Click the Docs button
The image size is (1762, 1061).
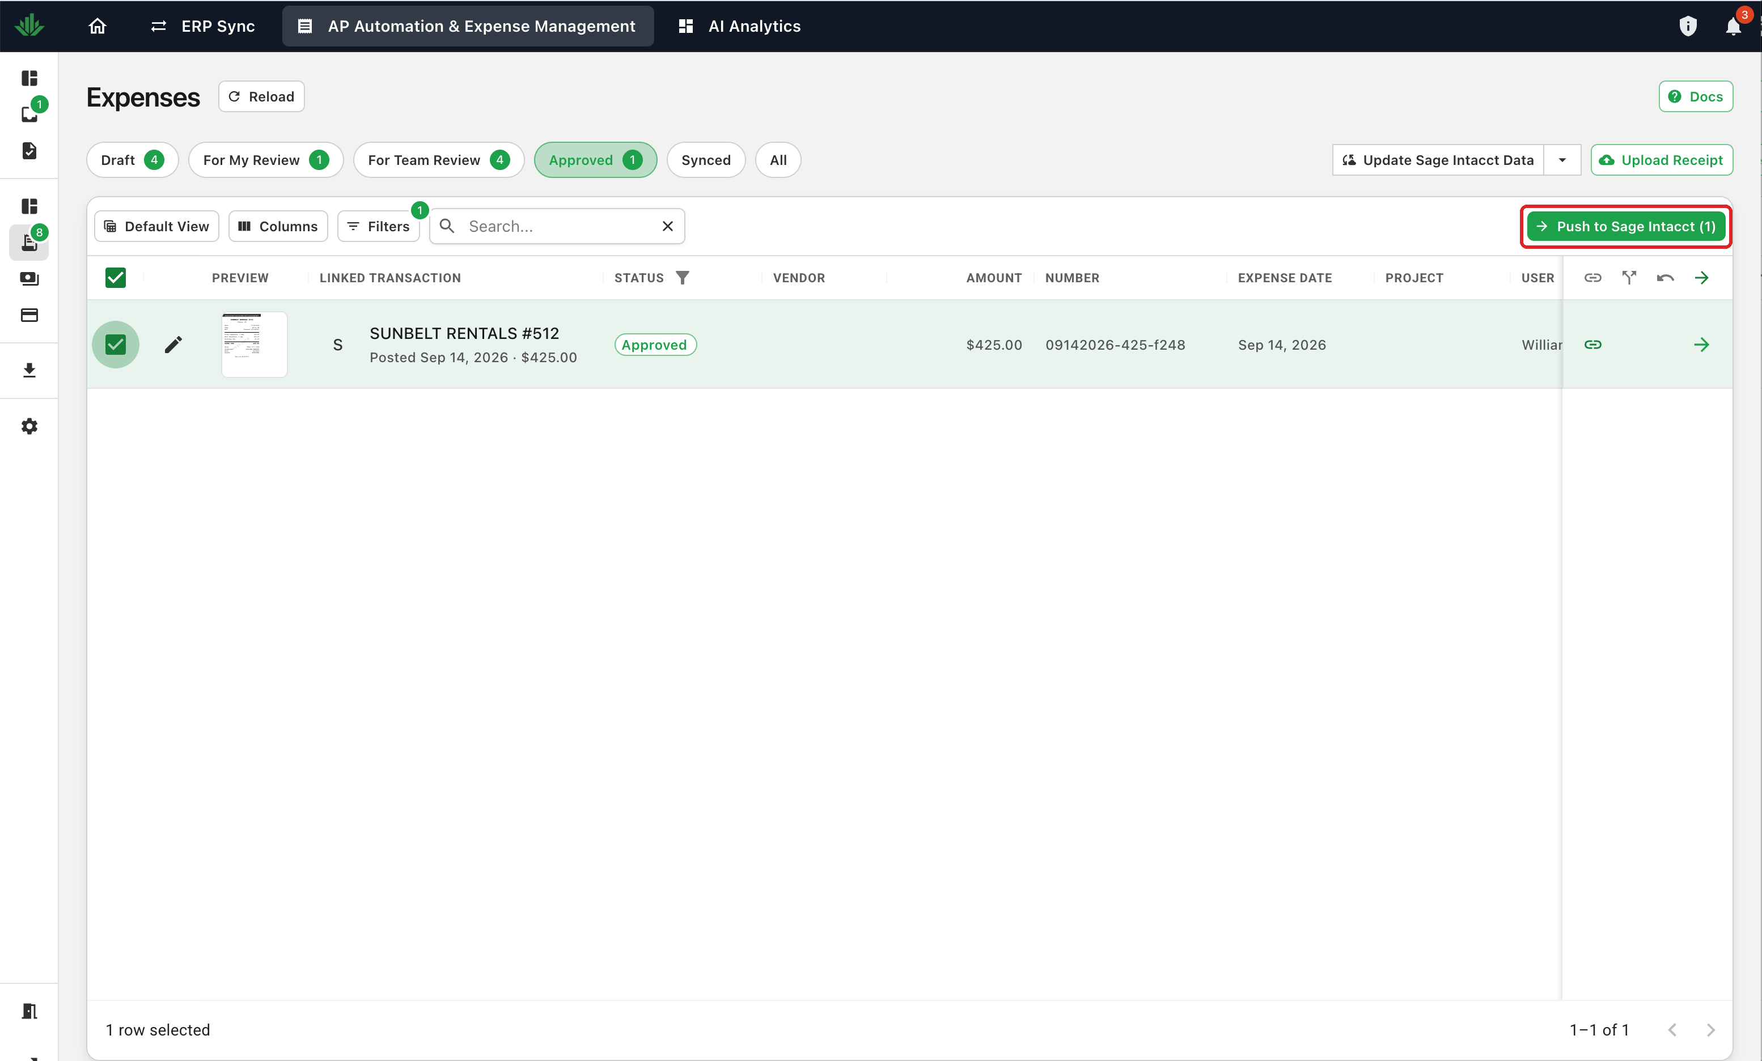(1695, 96)
